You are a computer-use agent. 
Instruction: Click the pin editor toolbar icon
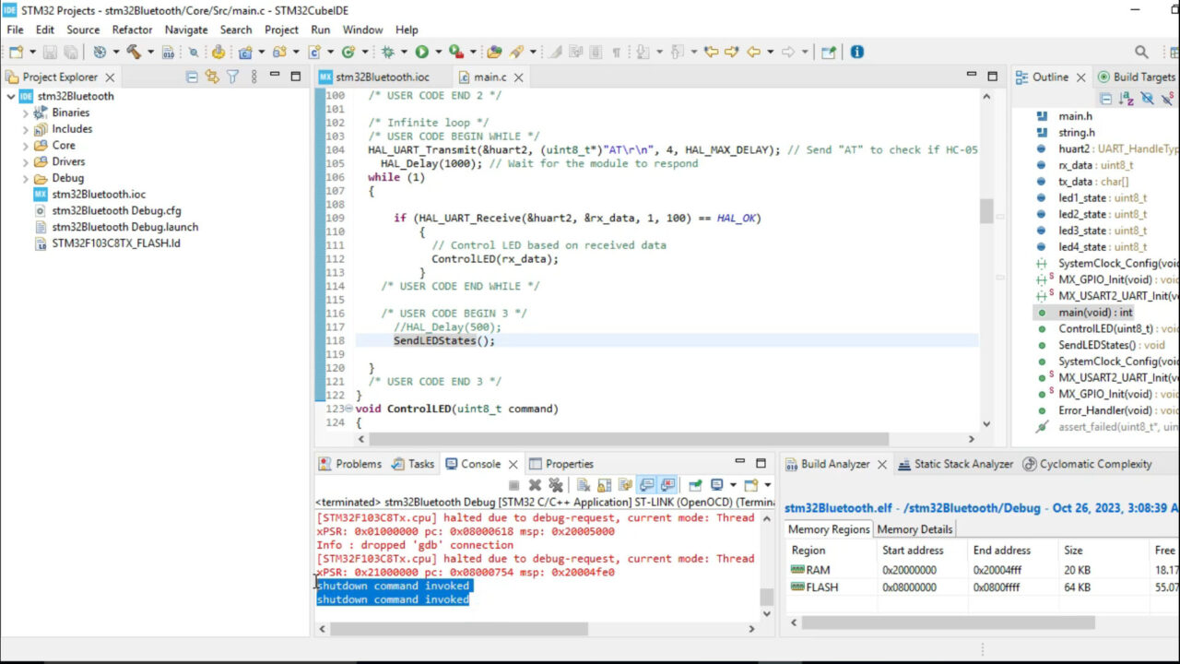tap(829, 53)
